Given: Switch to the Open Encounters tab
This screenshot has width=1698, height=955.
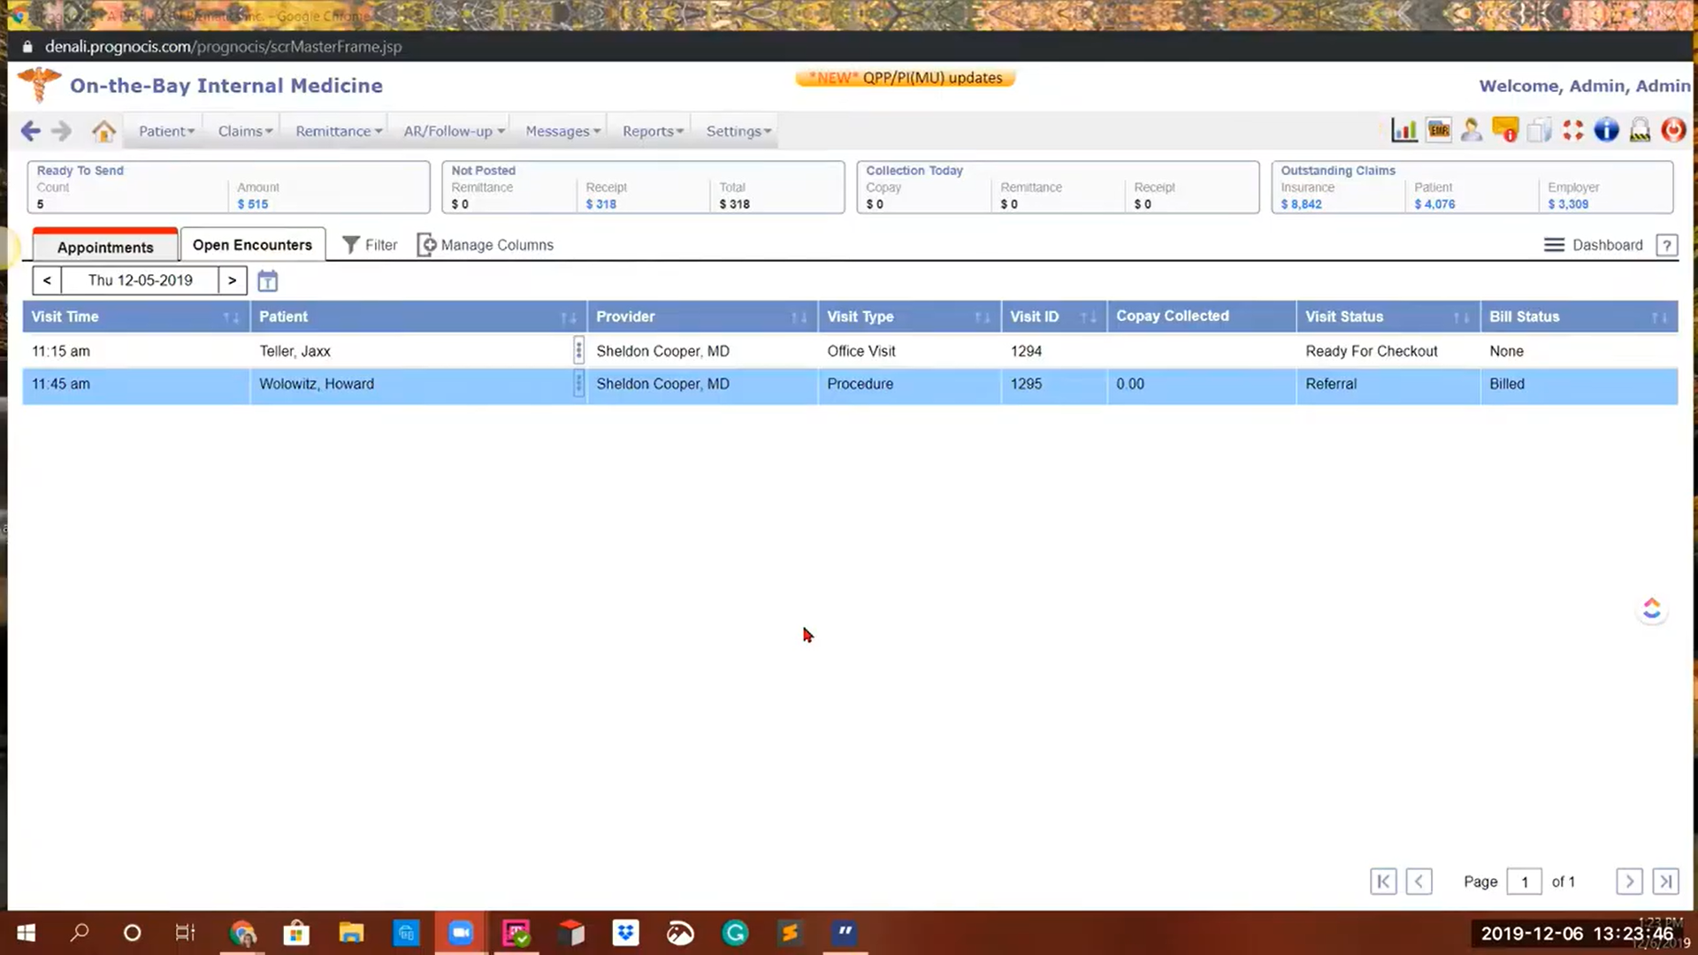Looking at the screenshot, I should [x=252, y=245].
